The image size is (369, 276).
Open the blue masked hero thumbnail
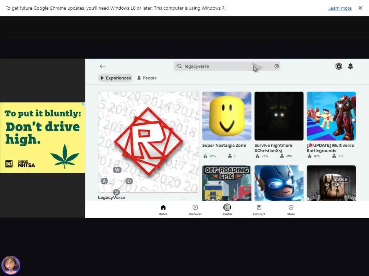279,183
